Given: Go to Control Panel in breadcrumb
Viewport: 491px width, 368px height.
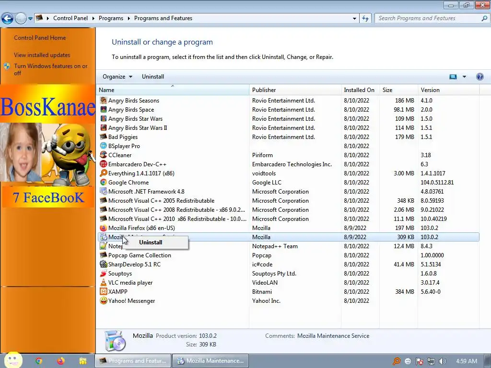Looking at the screenshot, I should pyautogui.click(x=70, y=18).
